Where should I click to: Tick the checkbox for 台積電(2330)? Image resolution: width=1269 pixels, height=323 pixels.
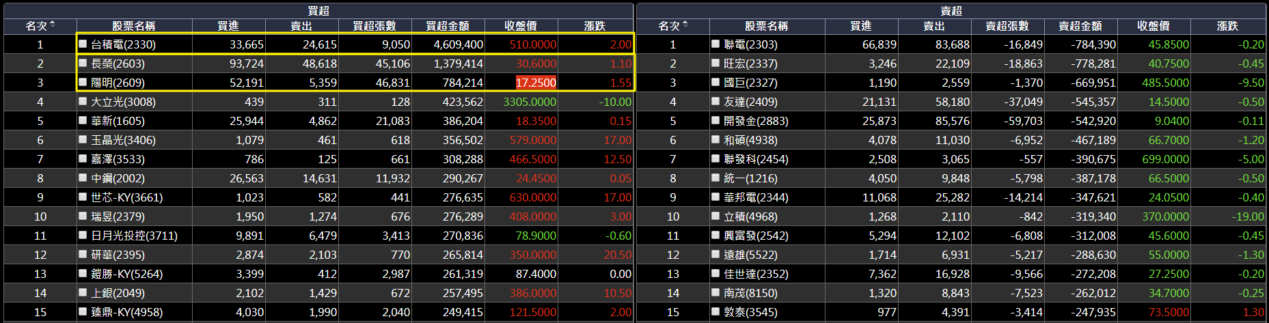[83, 44]
